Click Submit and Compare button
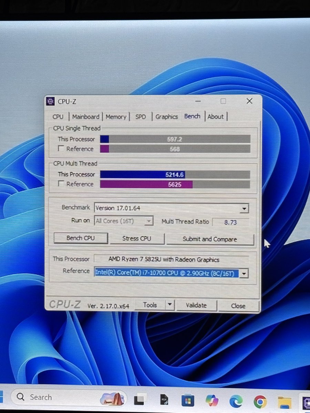 pyautogui.click(x=210, y=239)
